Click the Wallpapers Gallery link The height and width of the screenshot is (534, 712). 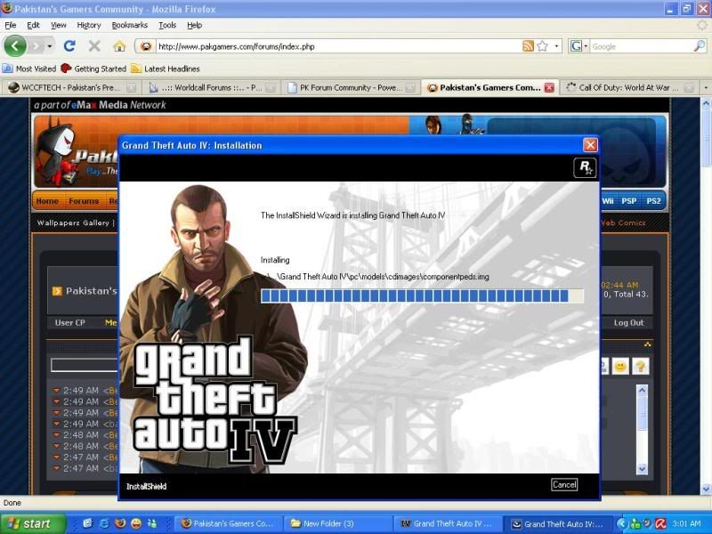click(73, 222)
